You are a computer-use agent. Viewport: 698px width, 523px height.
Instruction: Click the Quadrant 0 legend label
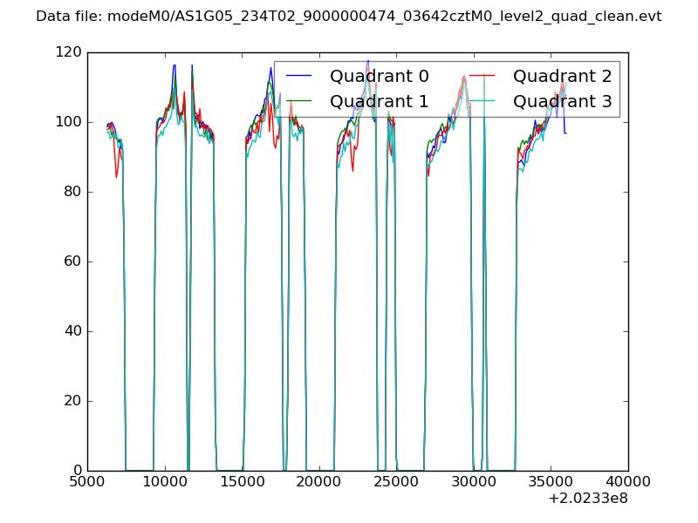point(379,77)
